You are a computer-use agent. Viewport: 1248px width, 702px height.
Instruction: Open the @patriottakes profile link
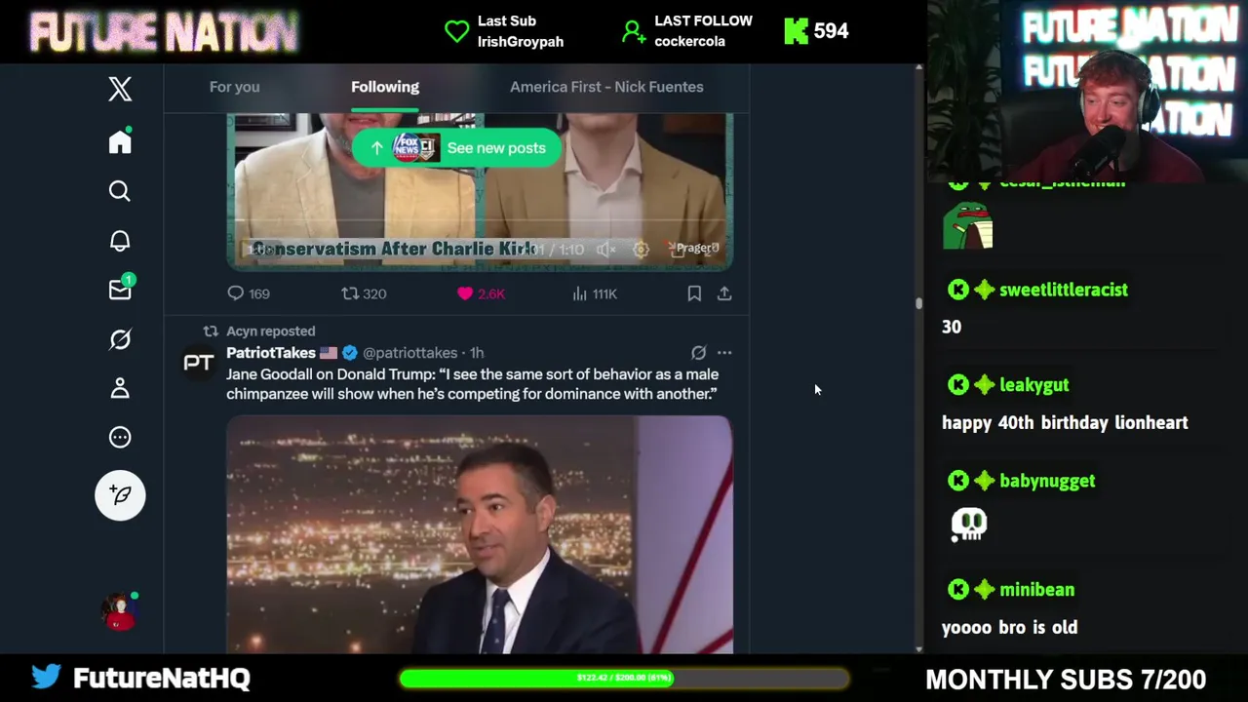409,353
